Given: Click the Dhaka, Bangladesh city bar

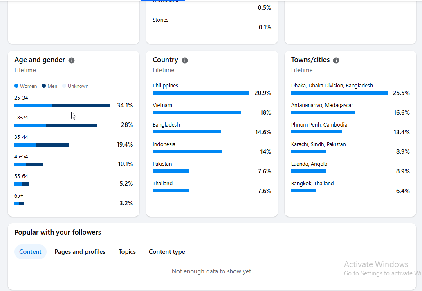Looking at the screenshot, I should [x=339, y=93].
